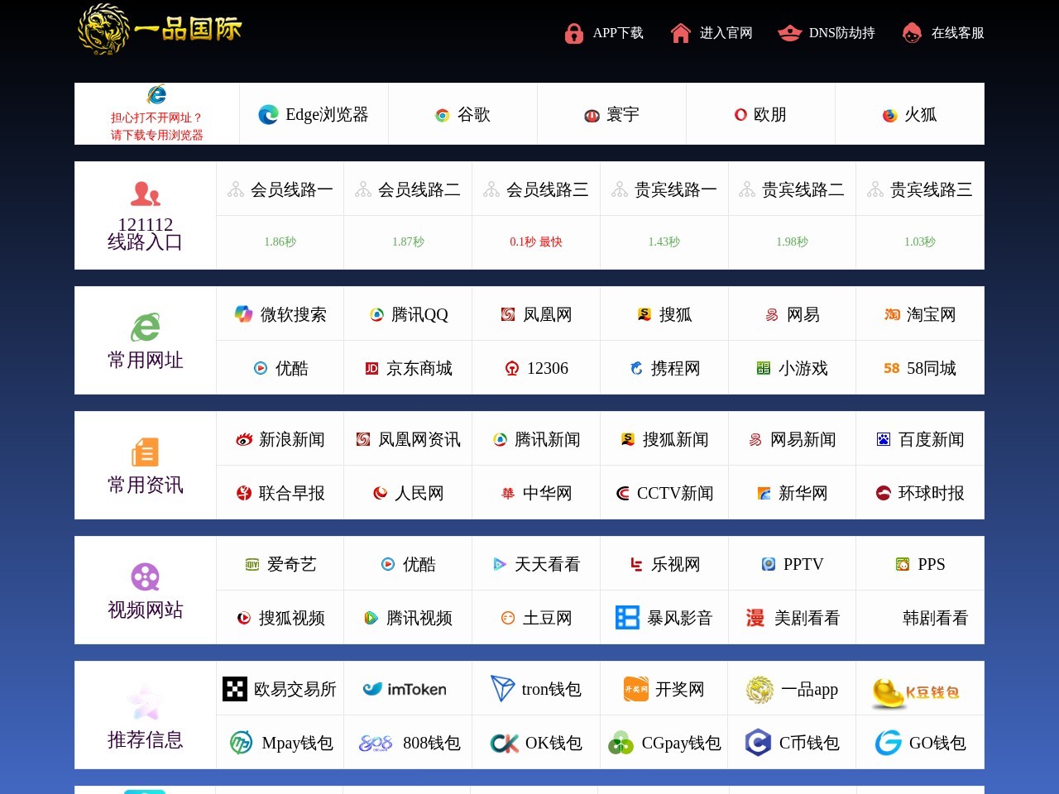Viewport: 1059px width, 794px height.
Task: Click the 1.98秒 speed value
Action: tap(792, 242)
